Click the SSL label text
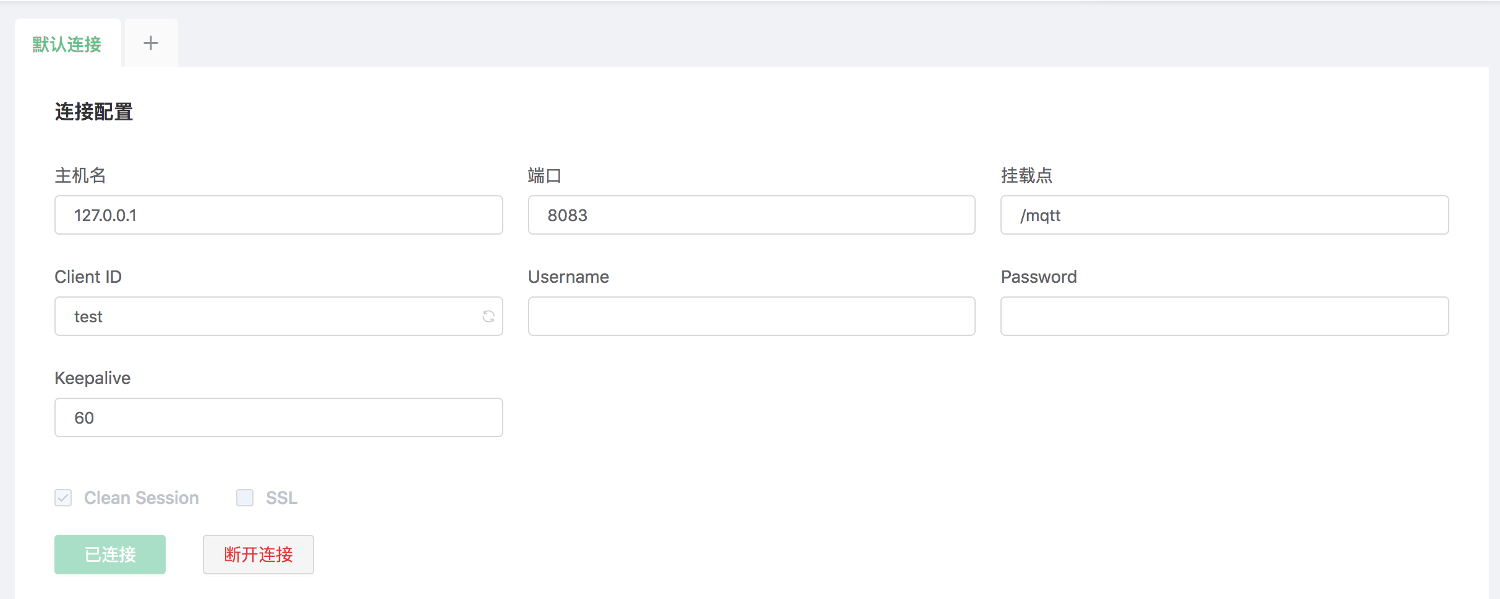1500x599 pixels. click(x=282, y=498)
